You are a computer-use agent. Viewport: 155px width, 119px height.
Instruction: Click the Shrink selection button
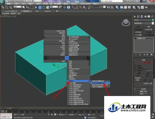tap(139, 73)
